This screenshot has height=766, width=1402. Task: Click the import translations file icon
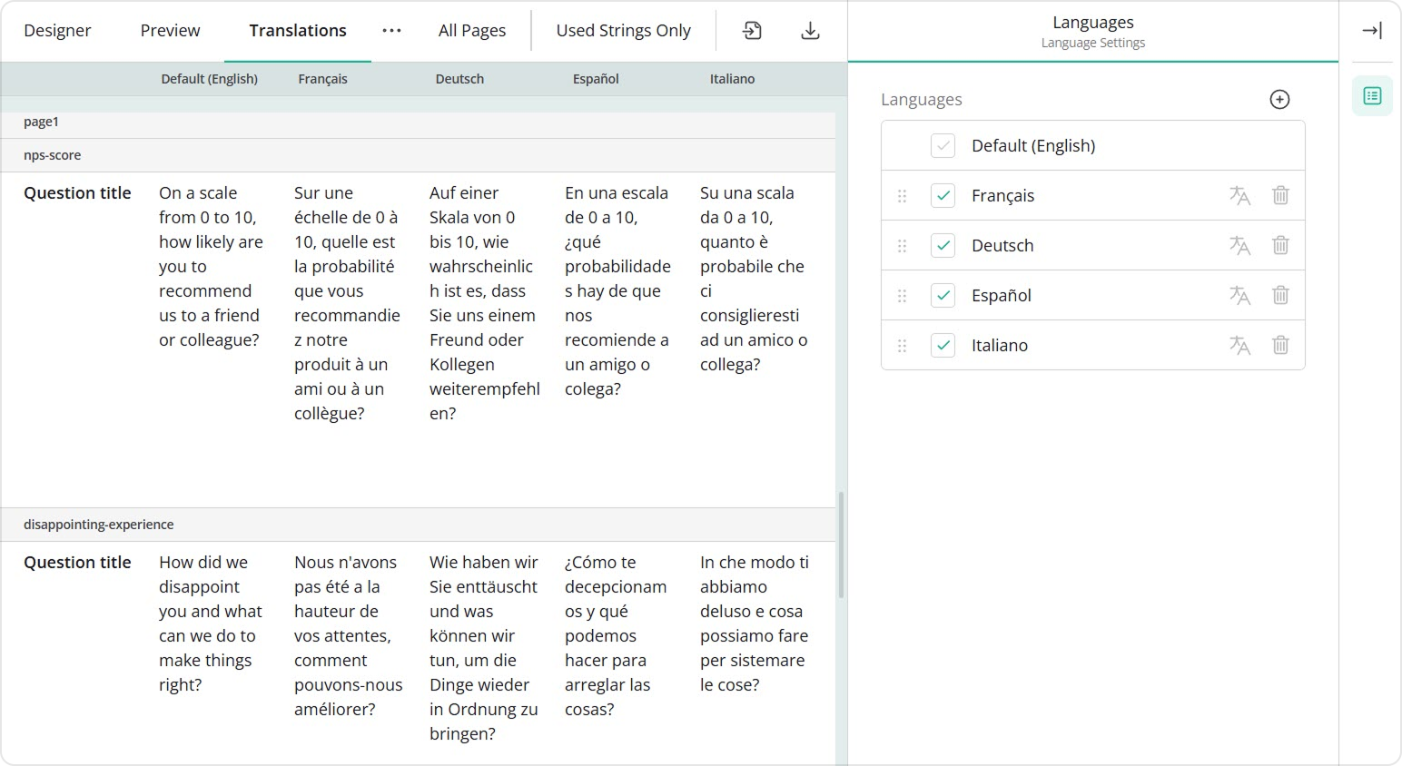[x=752, y=30]
